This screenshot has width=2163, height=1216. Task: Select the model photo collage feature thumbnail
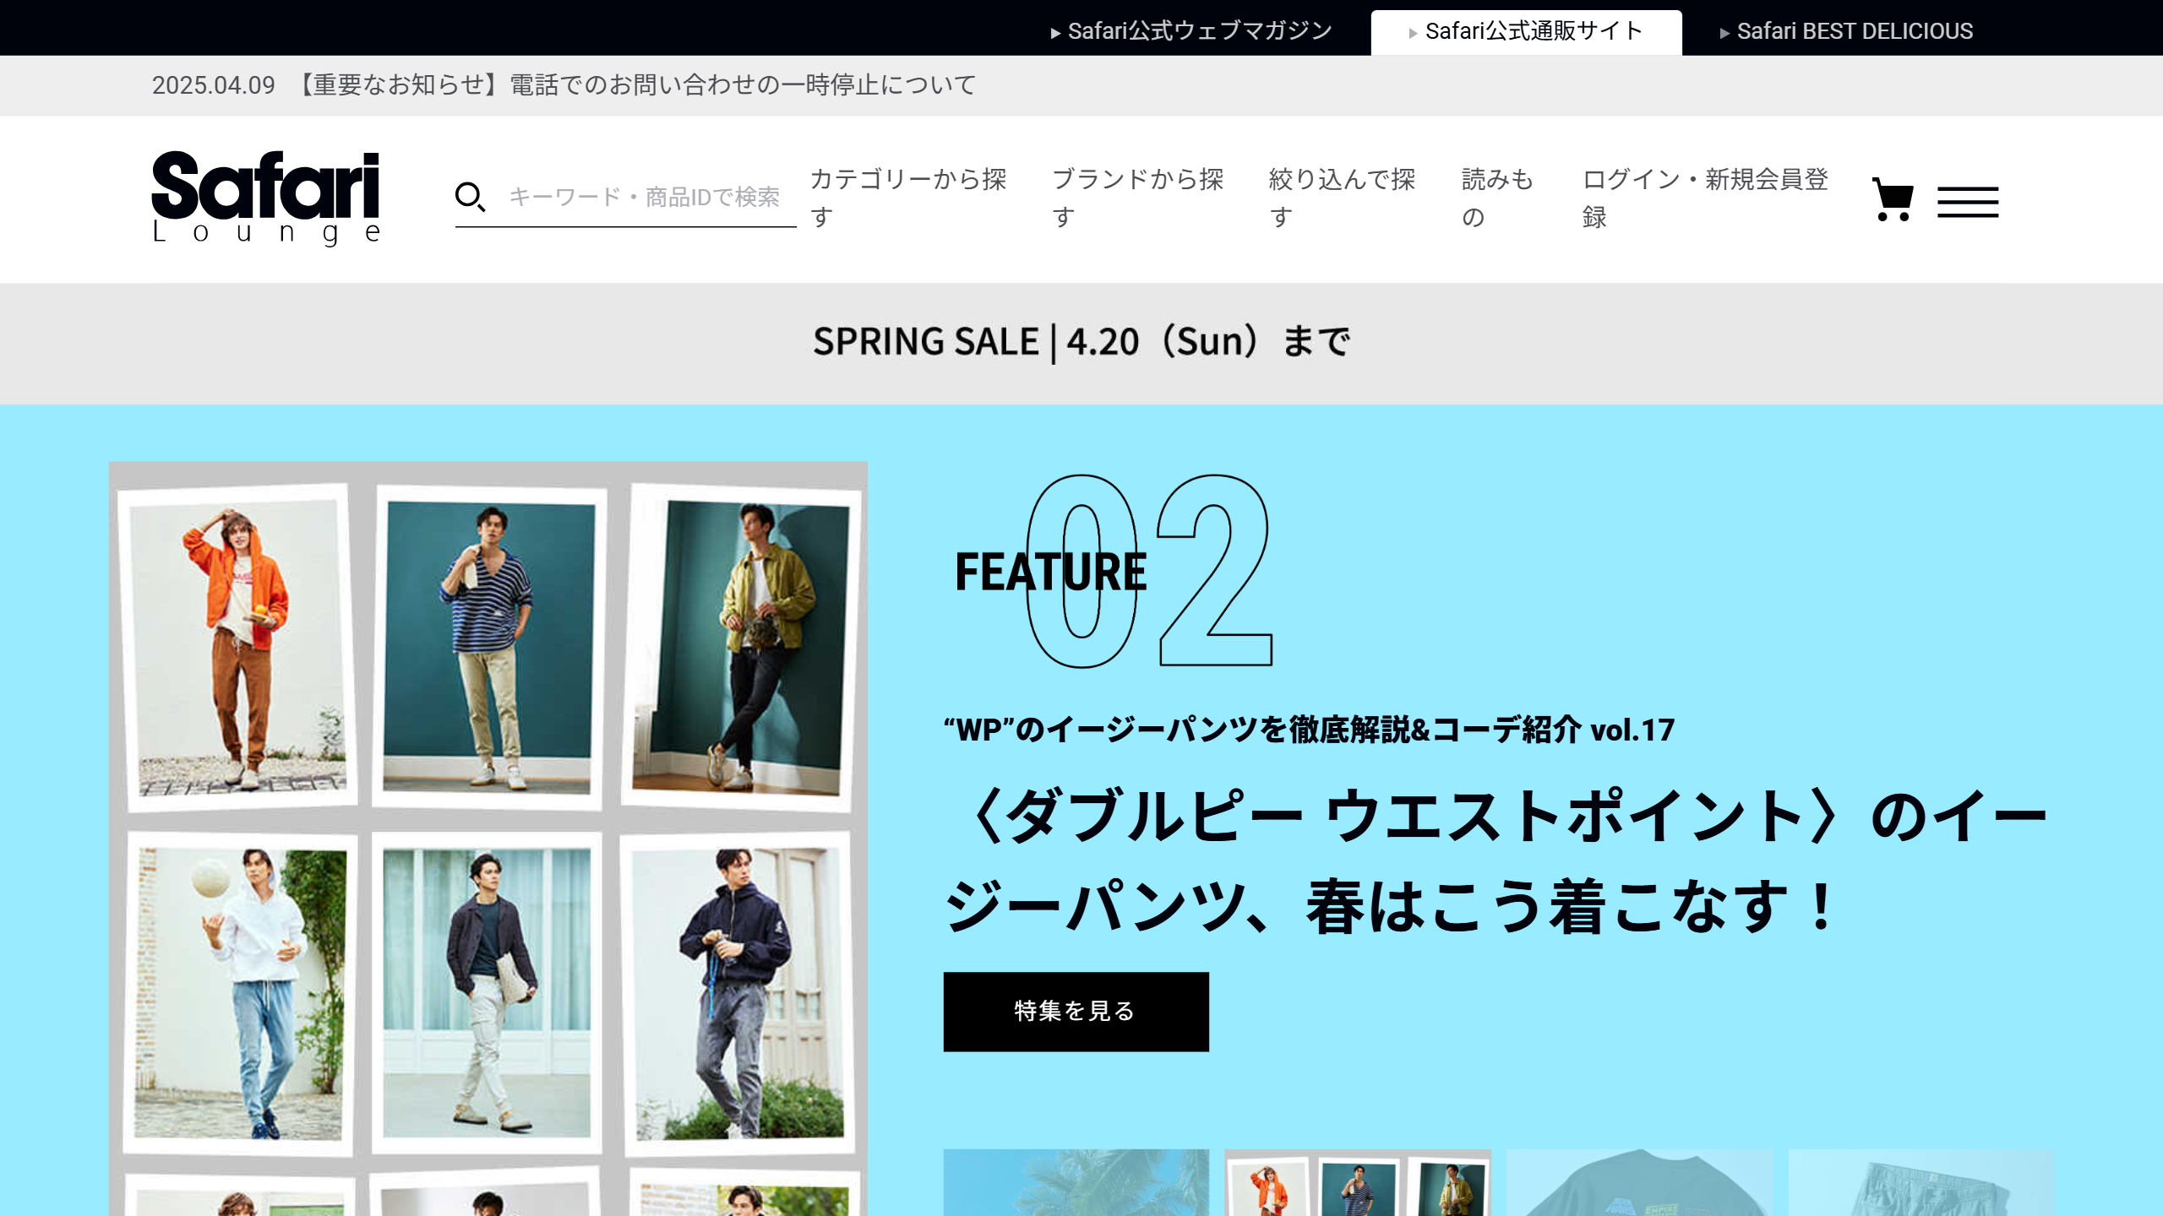click(x=1358, y=1182)
